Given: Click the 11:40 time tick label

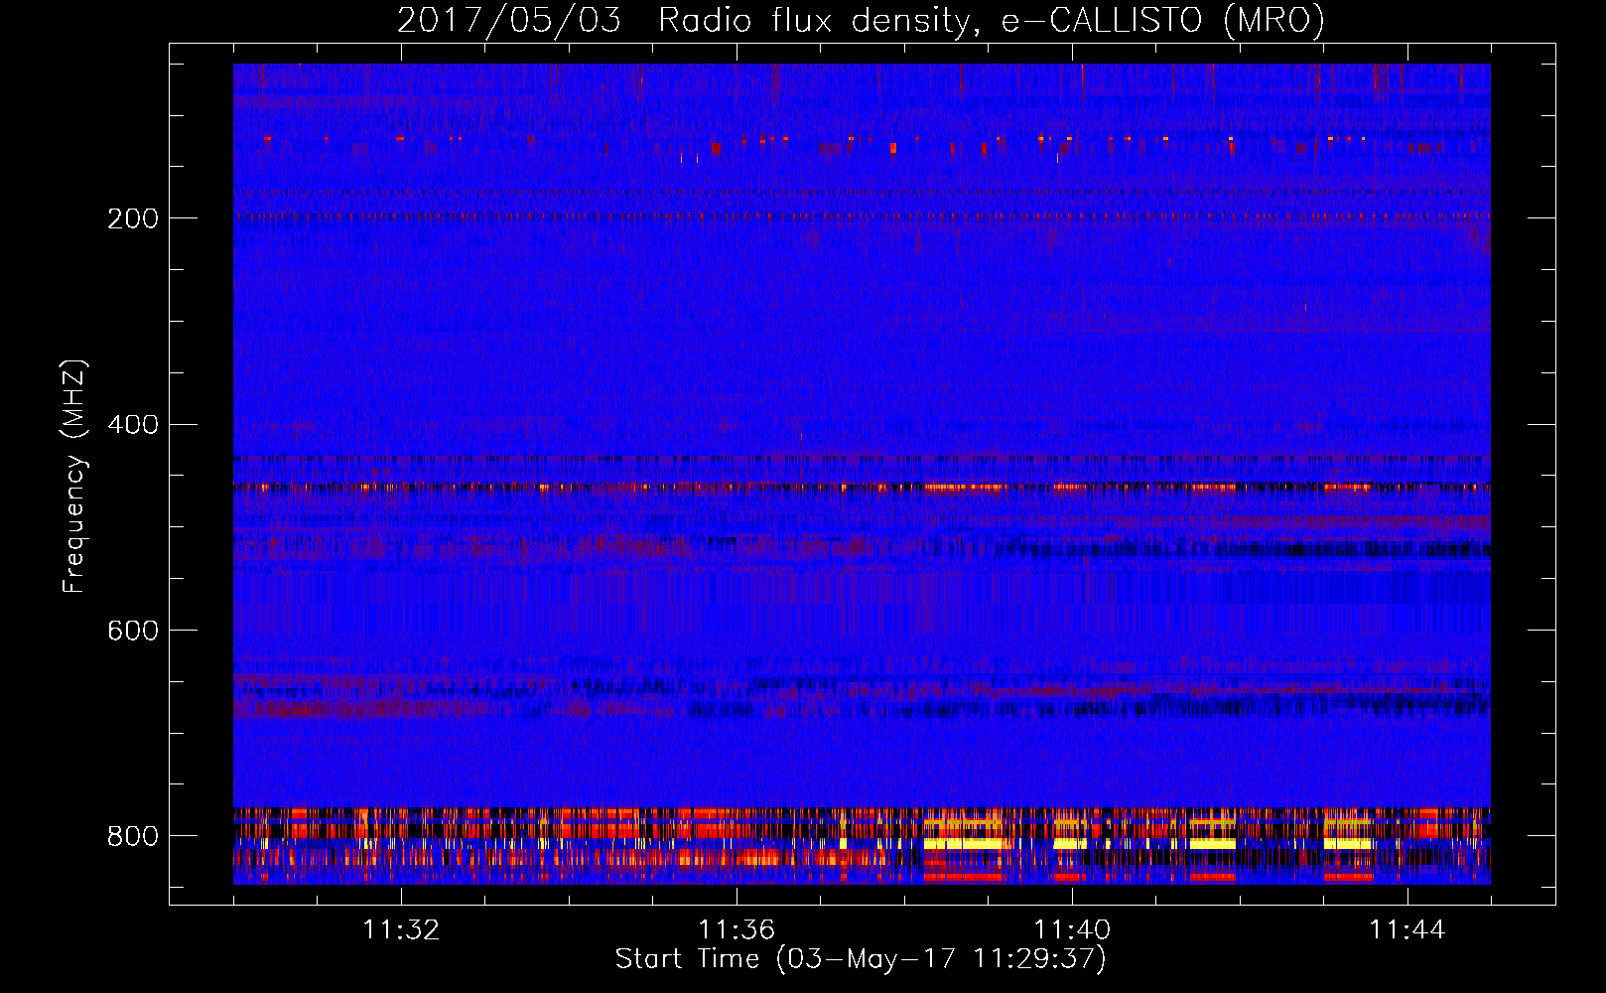Looking at the screenshot, I should tap(1072, 929).
